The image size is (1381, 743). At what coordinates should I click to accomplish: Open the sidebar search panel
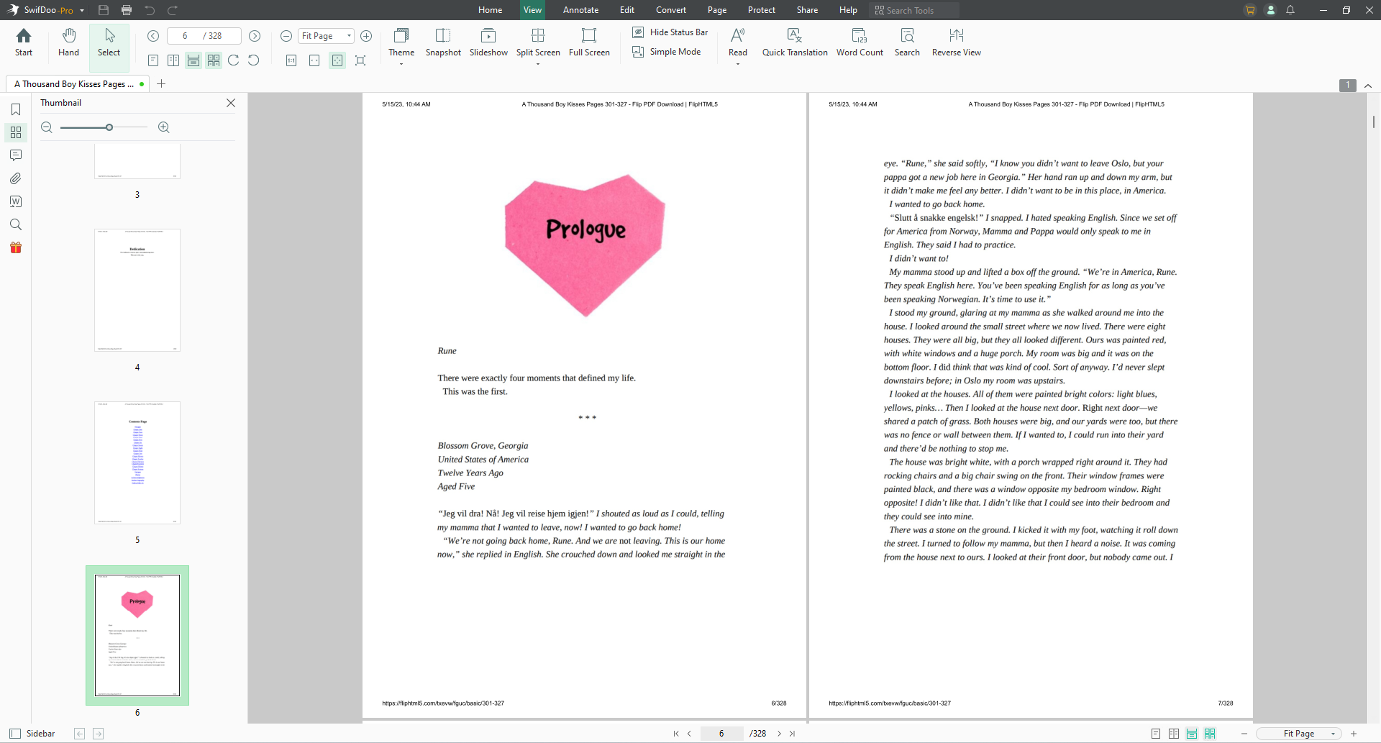[16, 224]
